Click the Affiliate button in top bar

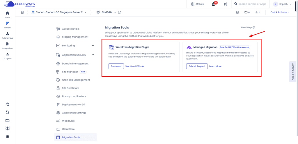(x=198, y=4)
